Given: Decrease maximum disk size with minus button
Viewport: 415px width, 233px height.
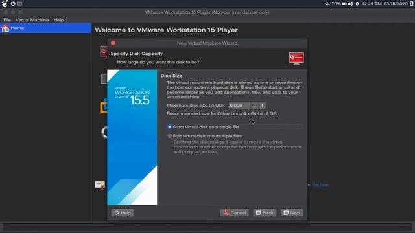Looking at the screenshot, I should [254, 105].
